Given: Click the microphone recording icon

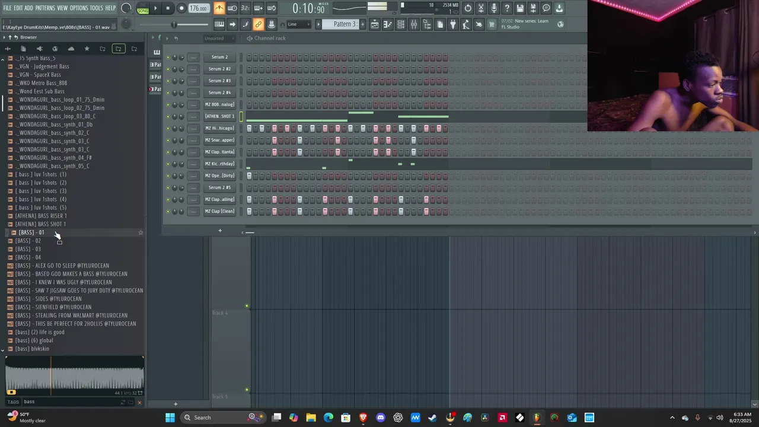Looking at the screenshot, I should [494, 8].
